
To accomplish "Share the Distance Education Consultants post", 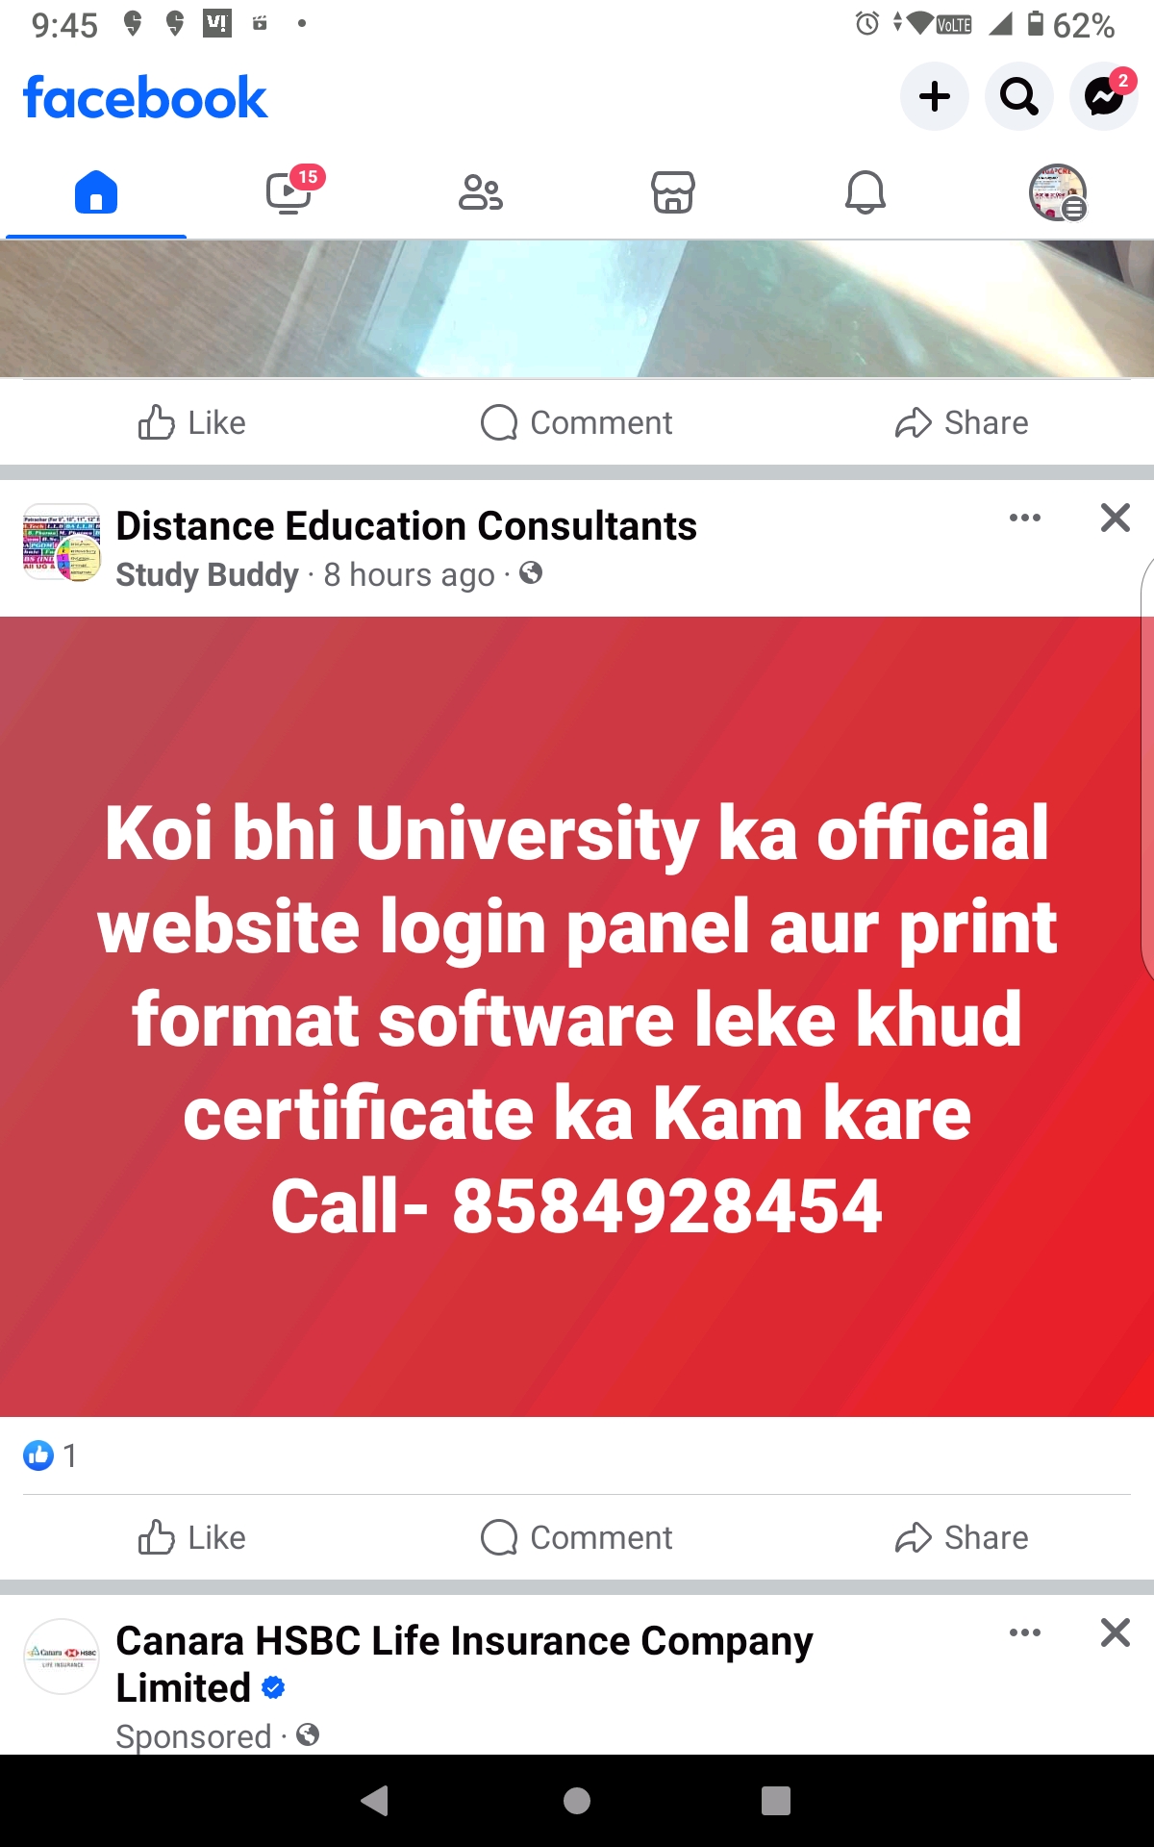I will click(x=962, y=1537).
